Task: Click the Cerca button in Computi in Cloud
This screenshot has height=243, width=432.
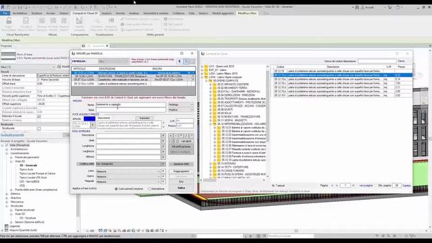Action: click(x=401, y=61)
